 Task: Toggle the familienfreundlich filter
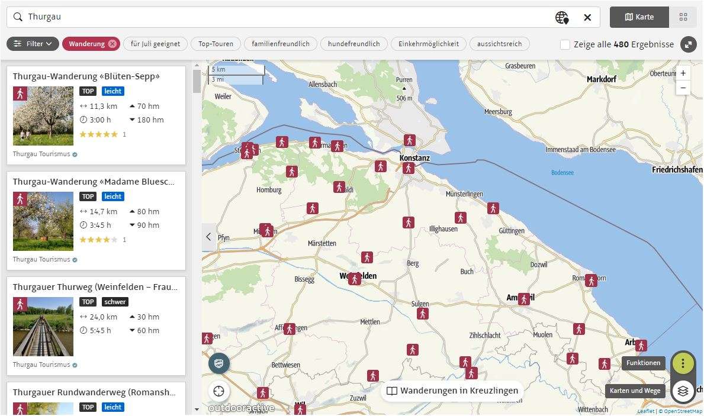[x=280, y=44]
